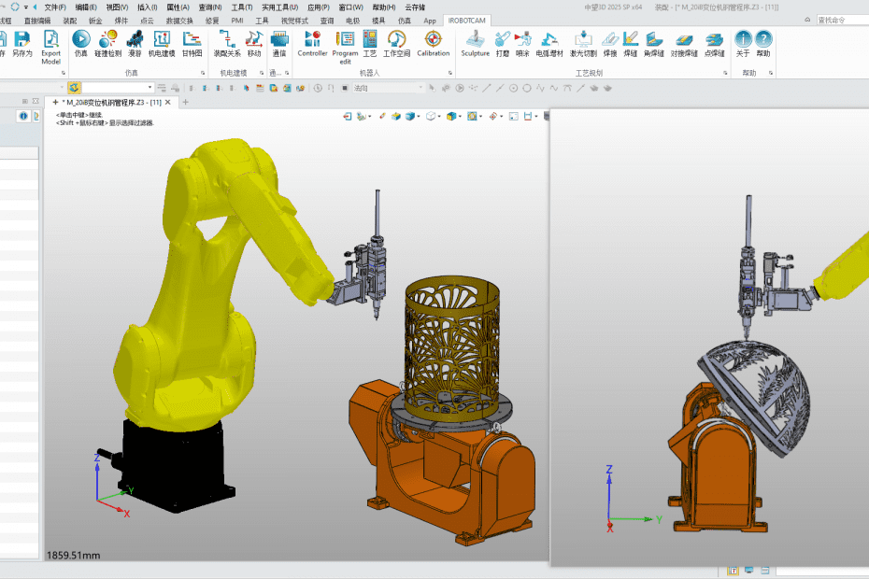Switch to the 仿真 ribbon tab
This screenshot has height=579, width=869.
pyautogui.click(x=404, y=20)
